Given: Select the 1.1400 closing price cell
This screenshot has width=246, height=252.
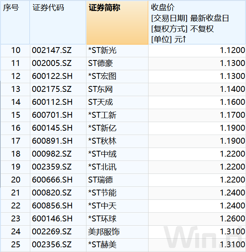Looking at the screenshot, I should tap(197, 89).
